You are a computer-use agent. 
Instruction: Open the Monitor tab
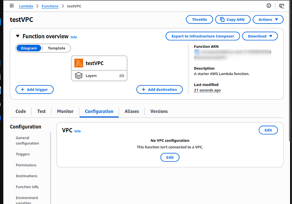(65, 111)
